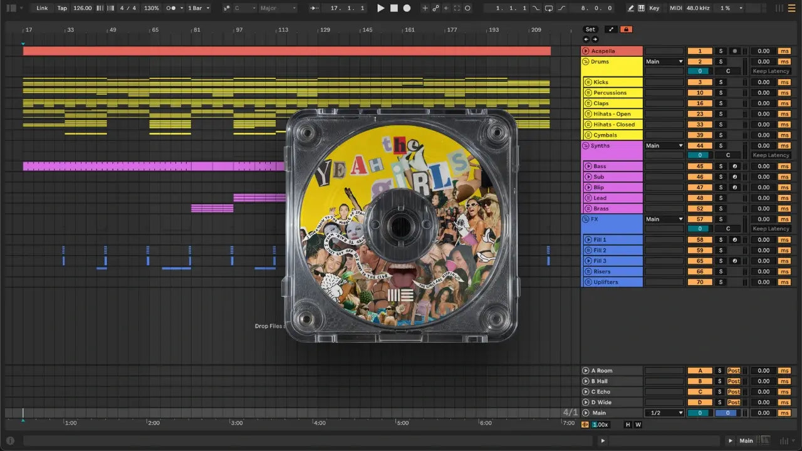
Task: Open the 1 Bar quantization dropdown
Action: coord(199,8)
